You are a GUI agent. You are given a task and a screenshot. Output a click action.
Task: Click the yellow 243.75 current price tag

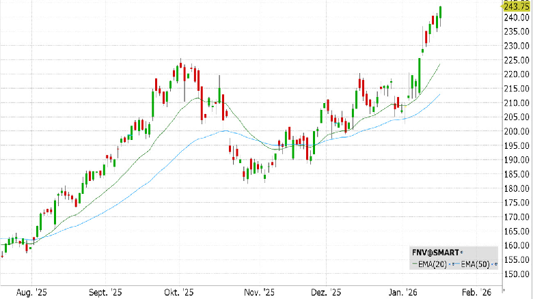tap(517, 6)
